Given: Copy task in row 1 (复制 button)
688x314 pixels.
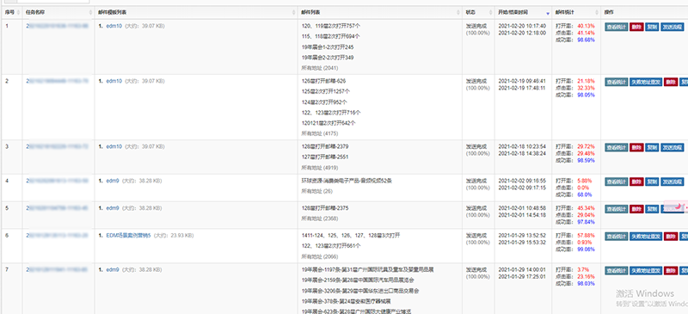Looking at the screenshot, I should 652,27.
